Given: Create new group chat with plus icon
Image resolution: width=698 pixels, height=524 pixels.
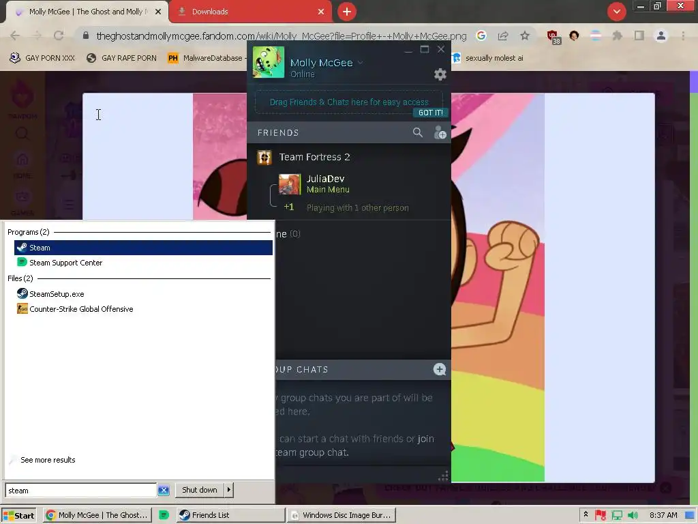Looking at the screenshot, I should (440, 369).
